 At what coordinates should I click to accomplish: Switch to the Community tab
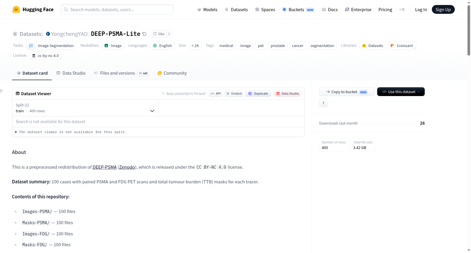tap(172, 73)
